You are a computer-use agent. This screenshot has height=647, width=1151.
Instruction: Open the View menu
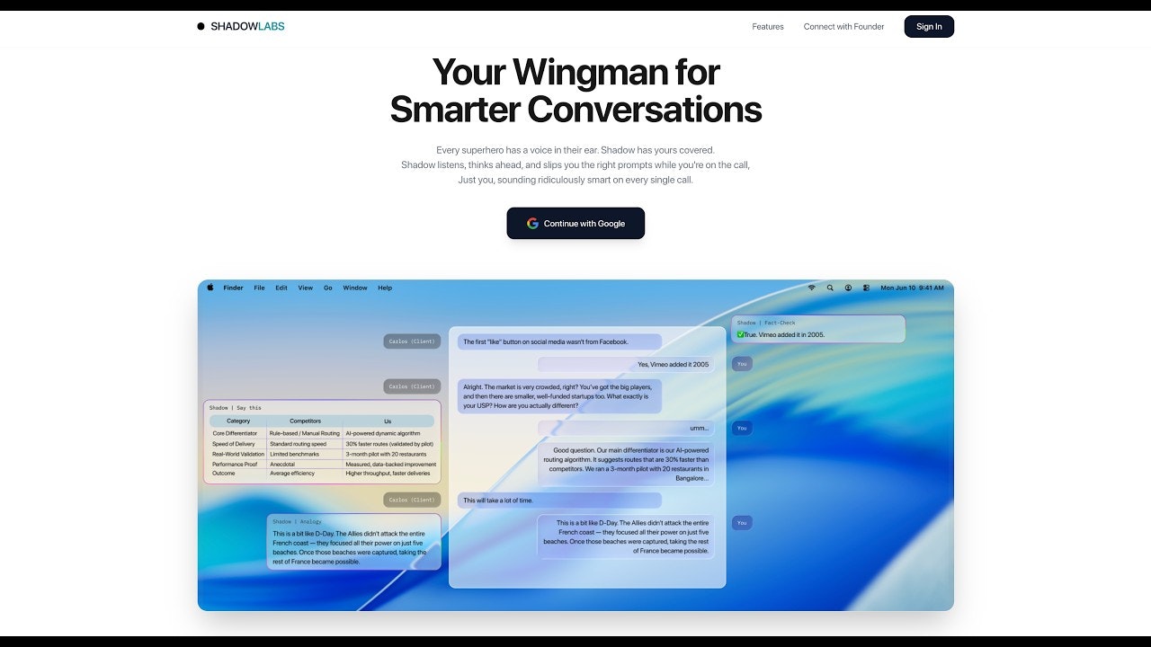coord(306,288)
